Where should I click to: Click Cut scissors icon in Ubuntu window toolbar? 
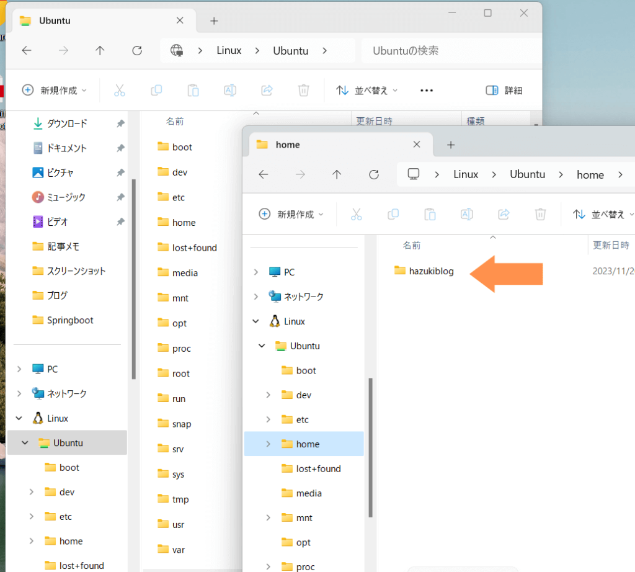point(120,91)
